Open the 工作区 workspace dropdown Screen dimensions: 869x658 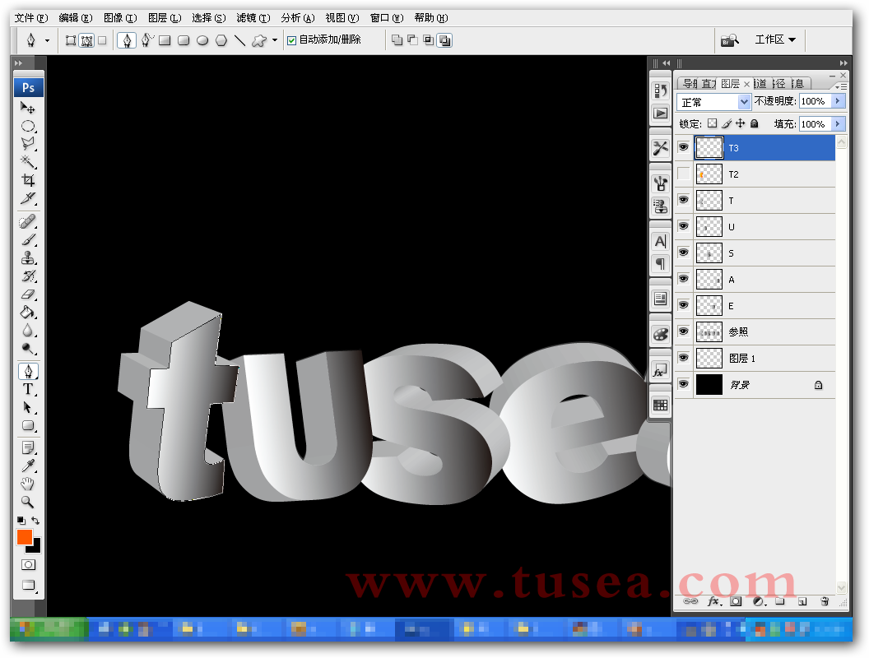(x=775, y=39)
